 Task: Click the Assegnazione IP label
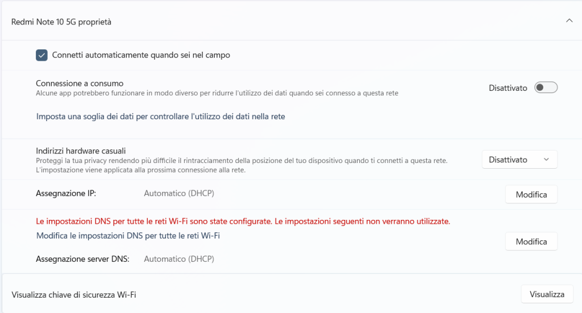(x=66, y=194)
